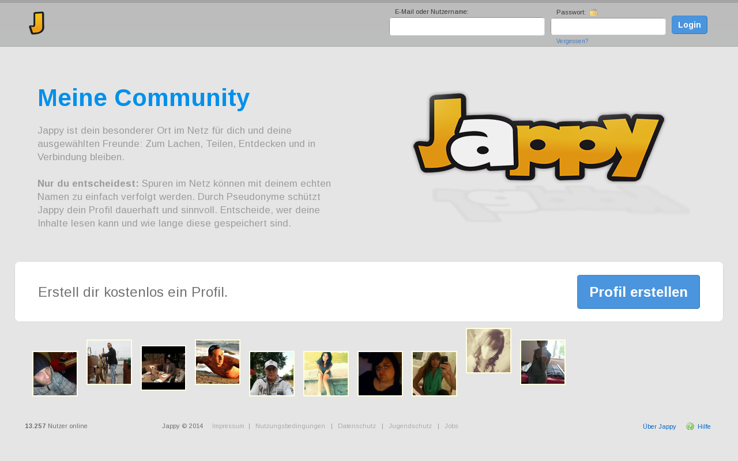Open profile photo of woman in green scarf

tap(434, 373)
